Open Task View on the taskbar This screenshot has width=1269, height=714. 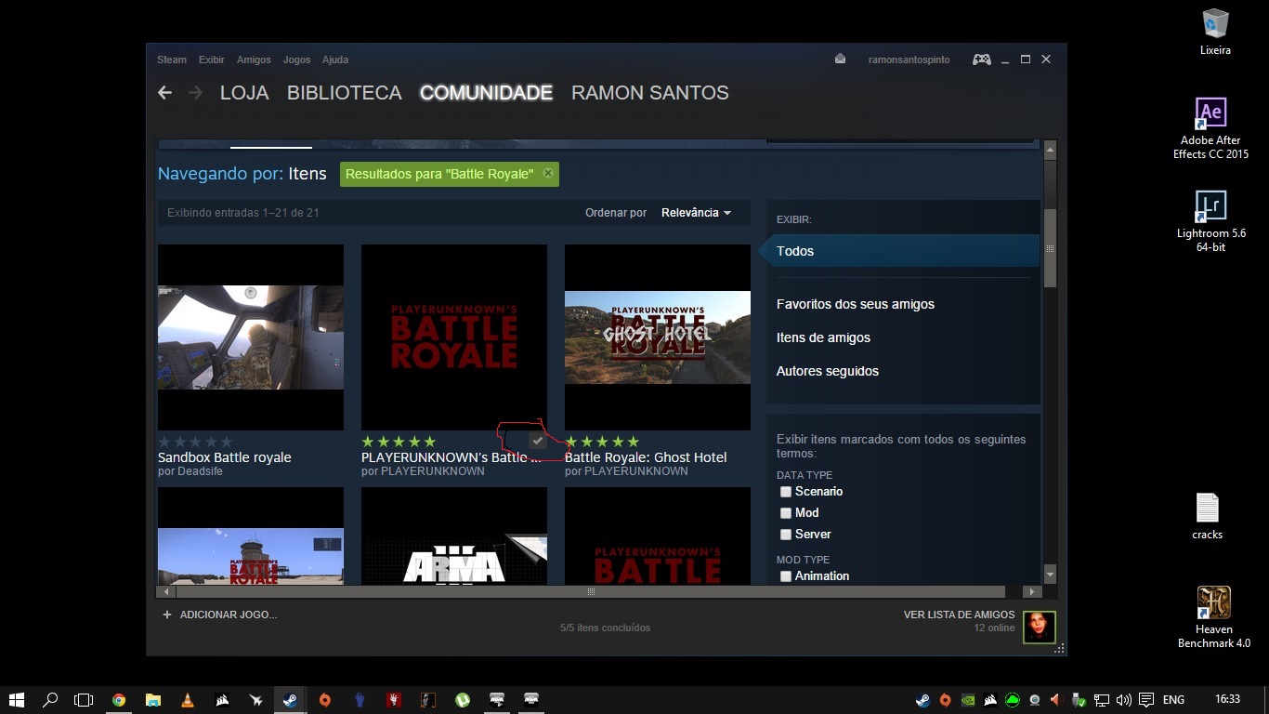click(85, 700)
